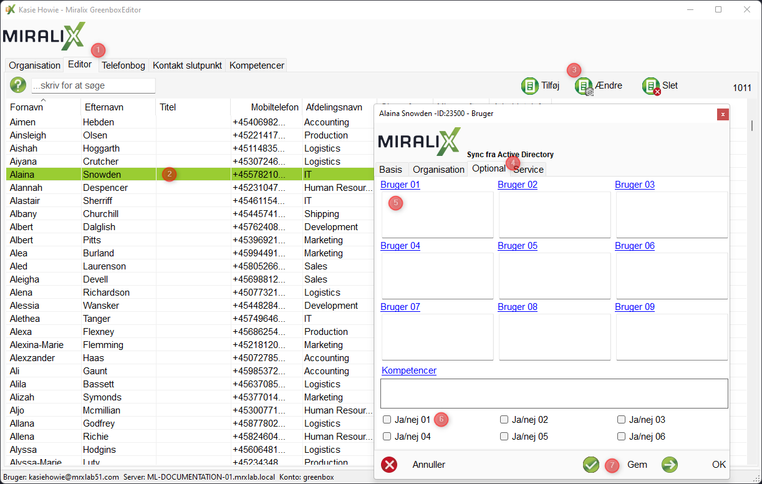
Task: Close the Alaina Snowden dialog
Action: (722, 114)
